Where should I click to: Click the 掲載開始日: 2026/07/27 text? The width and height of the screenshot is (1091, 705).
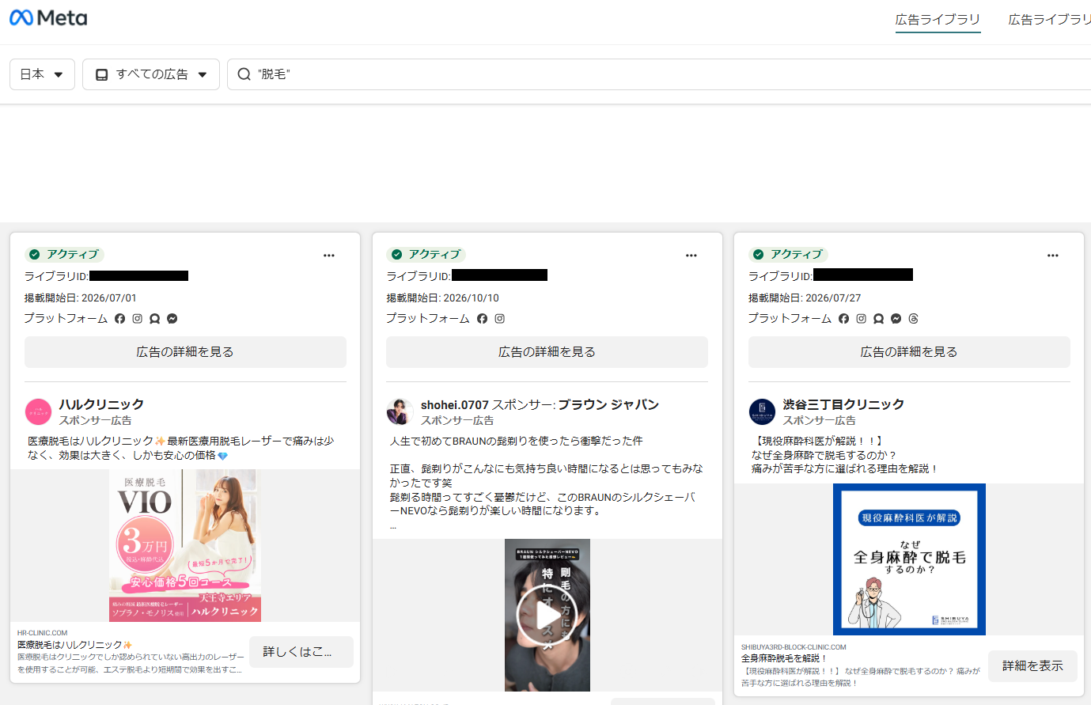(805, 298)
